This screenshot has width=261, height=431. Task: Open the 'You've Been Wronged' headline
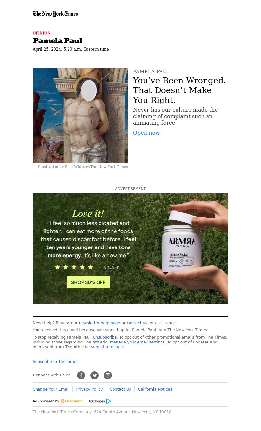click(179, 90)
